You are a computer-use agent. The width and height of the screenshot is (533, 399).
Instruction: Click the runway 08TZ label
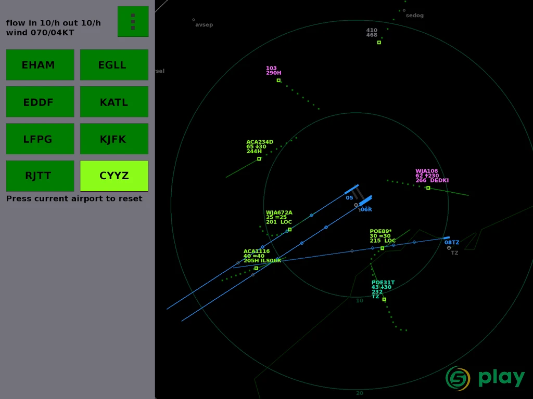(x=452, y=242)
